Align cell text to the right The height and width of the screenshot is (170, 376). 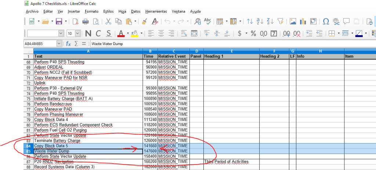(x=171, y=33)
